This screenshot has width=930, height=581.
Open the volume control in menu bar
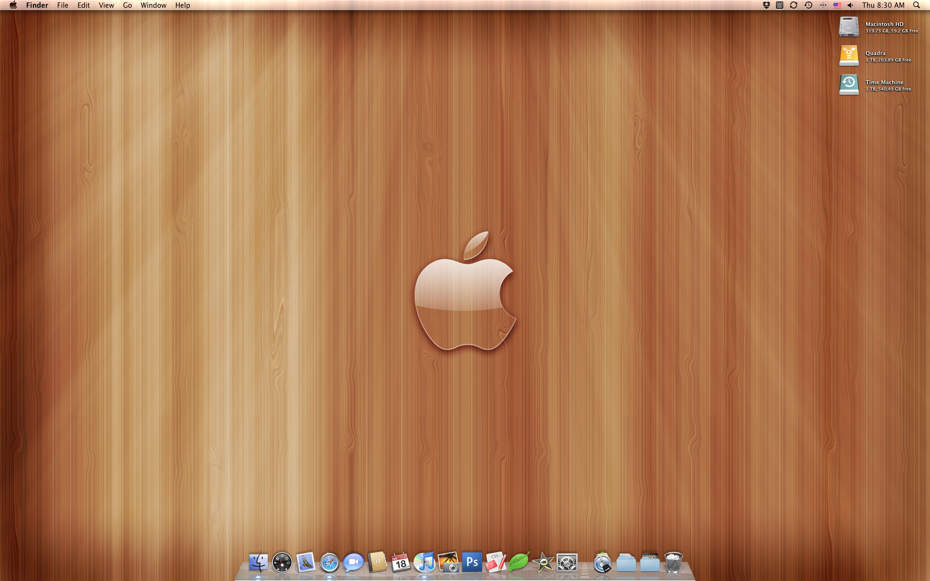click(x=851, y=5)
